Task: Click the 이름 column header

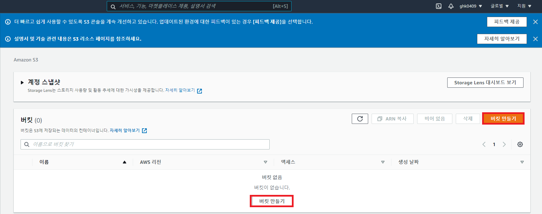Action: pyautogui.click(x=44, y=162)
